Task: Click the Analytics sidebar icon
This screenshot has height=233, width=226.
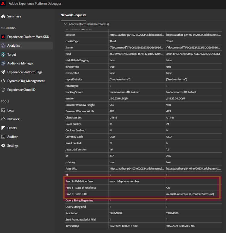Action: coord(3,46)
